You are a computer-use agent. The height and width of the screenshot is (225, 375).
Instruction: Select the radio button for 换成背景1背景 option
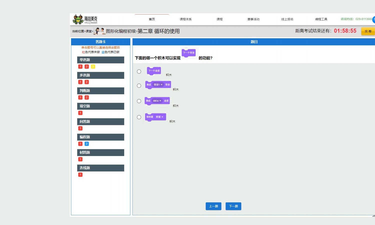139,86
